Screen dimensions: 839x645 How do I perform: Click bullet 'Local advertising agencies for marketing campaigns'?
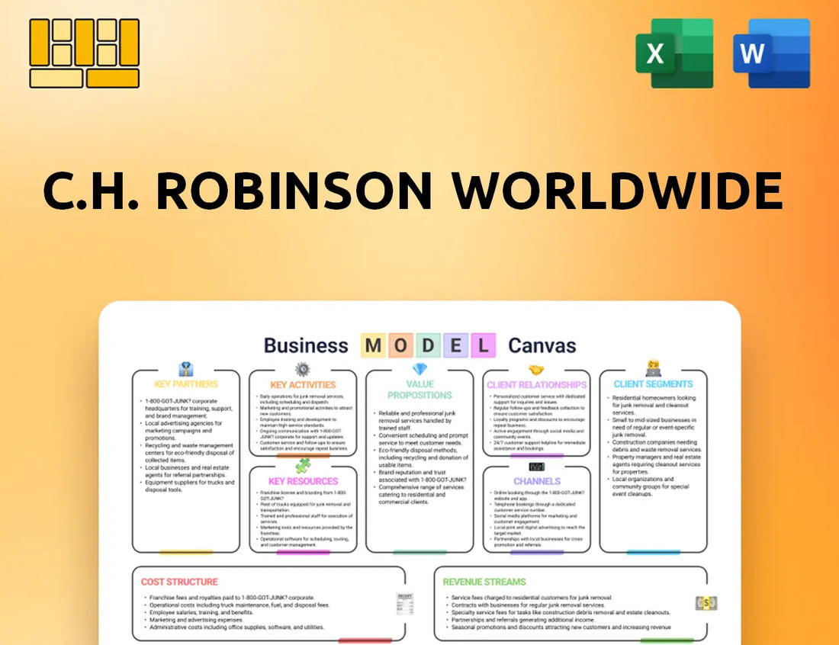[x=184, y=431]
